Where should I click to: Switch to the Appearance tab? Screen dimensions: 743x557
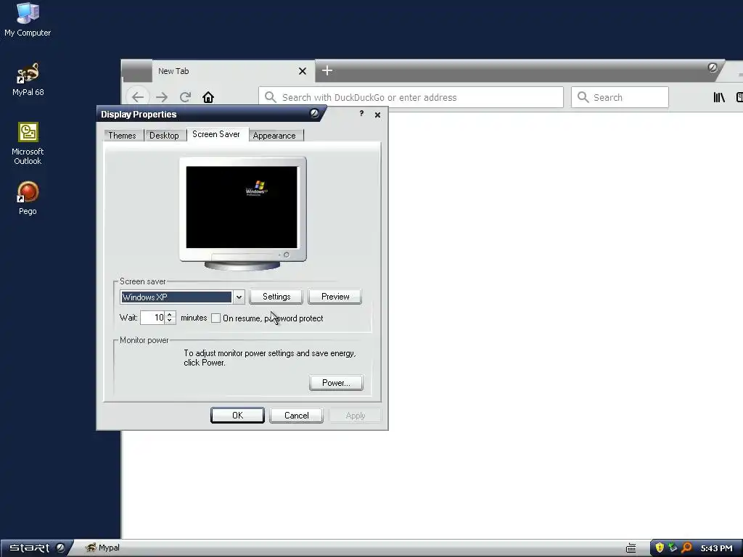coord(274,136)
